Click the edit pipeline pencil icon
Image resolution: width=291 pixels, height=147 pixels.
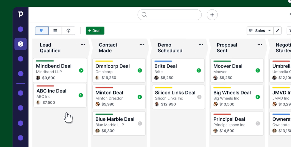[x=277, y=31]
